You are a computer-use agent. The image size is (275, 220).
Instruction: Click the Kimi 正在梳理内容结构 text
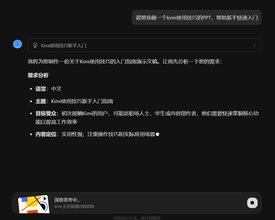pyautogui.click(x=74, y=206)
